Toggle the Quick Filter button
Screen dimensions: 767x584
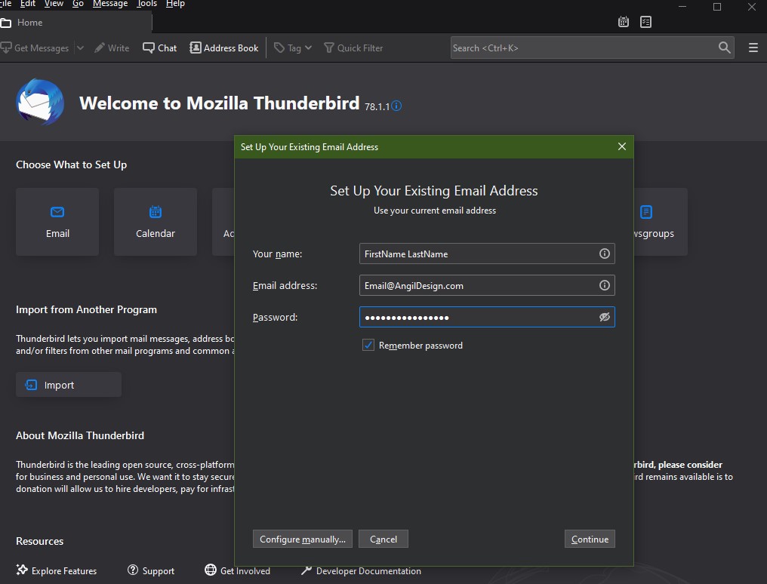click(353, 48)
